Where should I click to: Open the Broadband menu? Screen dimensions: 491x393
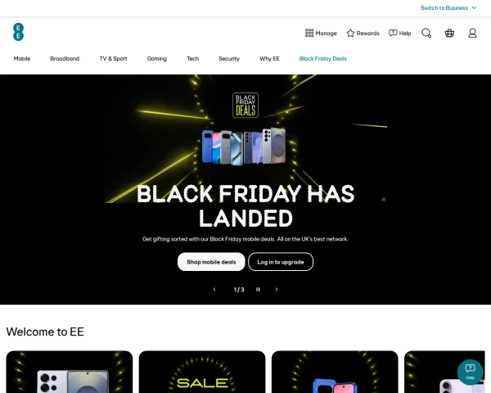(65, 59)
